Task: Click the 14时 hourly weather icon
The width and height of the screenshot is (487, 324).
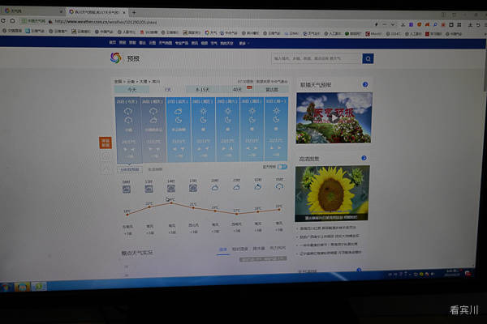Action: [x=170, y=188]
